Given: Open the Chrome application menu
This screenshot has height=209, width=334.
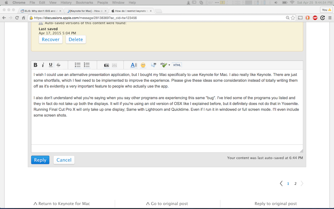Looking at the screenshot, I should tap(19, 3).
